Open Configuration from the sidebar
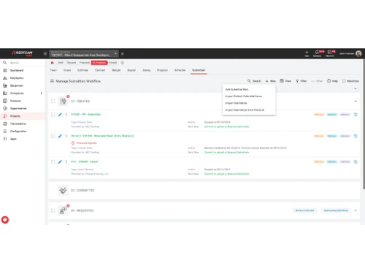Viewport: 365px width, 274px height. 18,132
